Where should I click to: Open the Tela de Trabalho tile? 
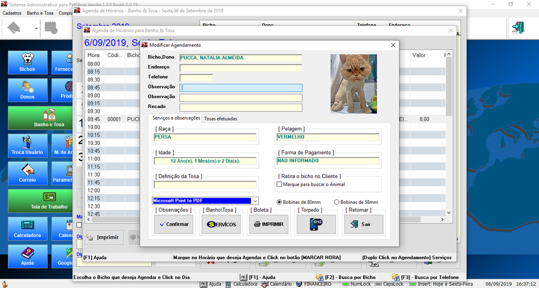pos(40,201)
